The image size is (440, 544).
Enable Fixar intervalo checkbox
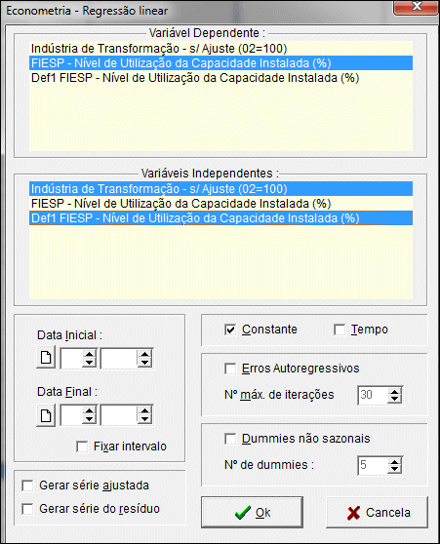pos(82,447)
